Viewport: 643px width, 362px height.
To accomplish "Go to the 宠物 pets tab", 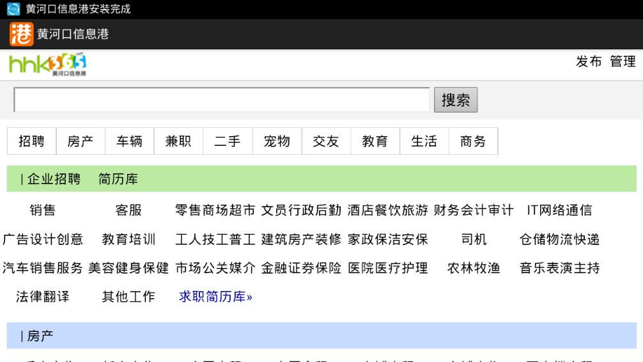I will pos(277,142).
